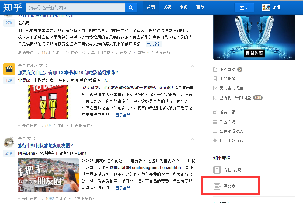Open the 504 条评论 comments
This screenshot has height=203, width=303.
(x=53, y=125)
